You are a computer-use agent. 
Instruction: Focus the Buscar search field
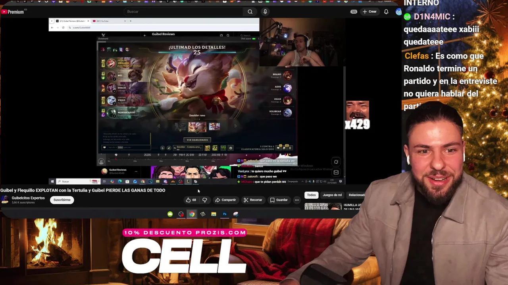click(183, 11)
